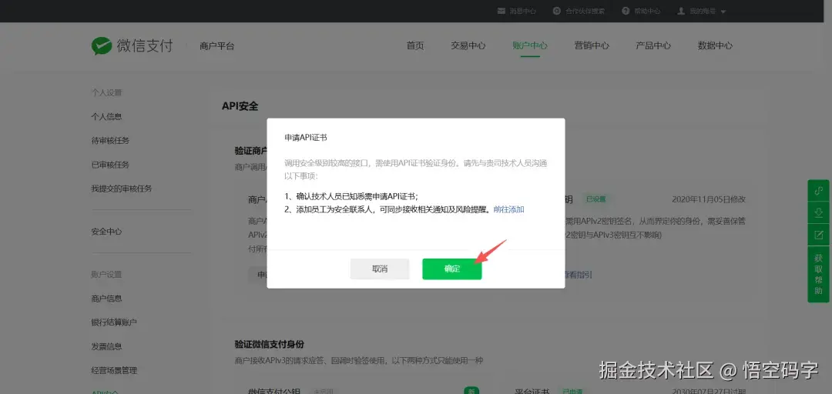This screenshot has width=832, height=394.
Task: Click the 已设置 status tag
Action: pyautogui.click(x=595, y=199)
